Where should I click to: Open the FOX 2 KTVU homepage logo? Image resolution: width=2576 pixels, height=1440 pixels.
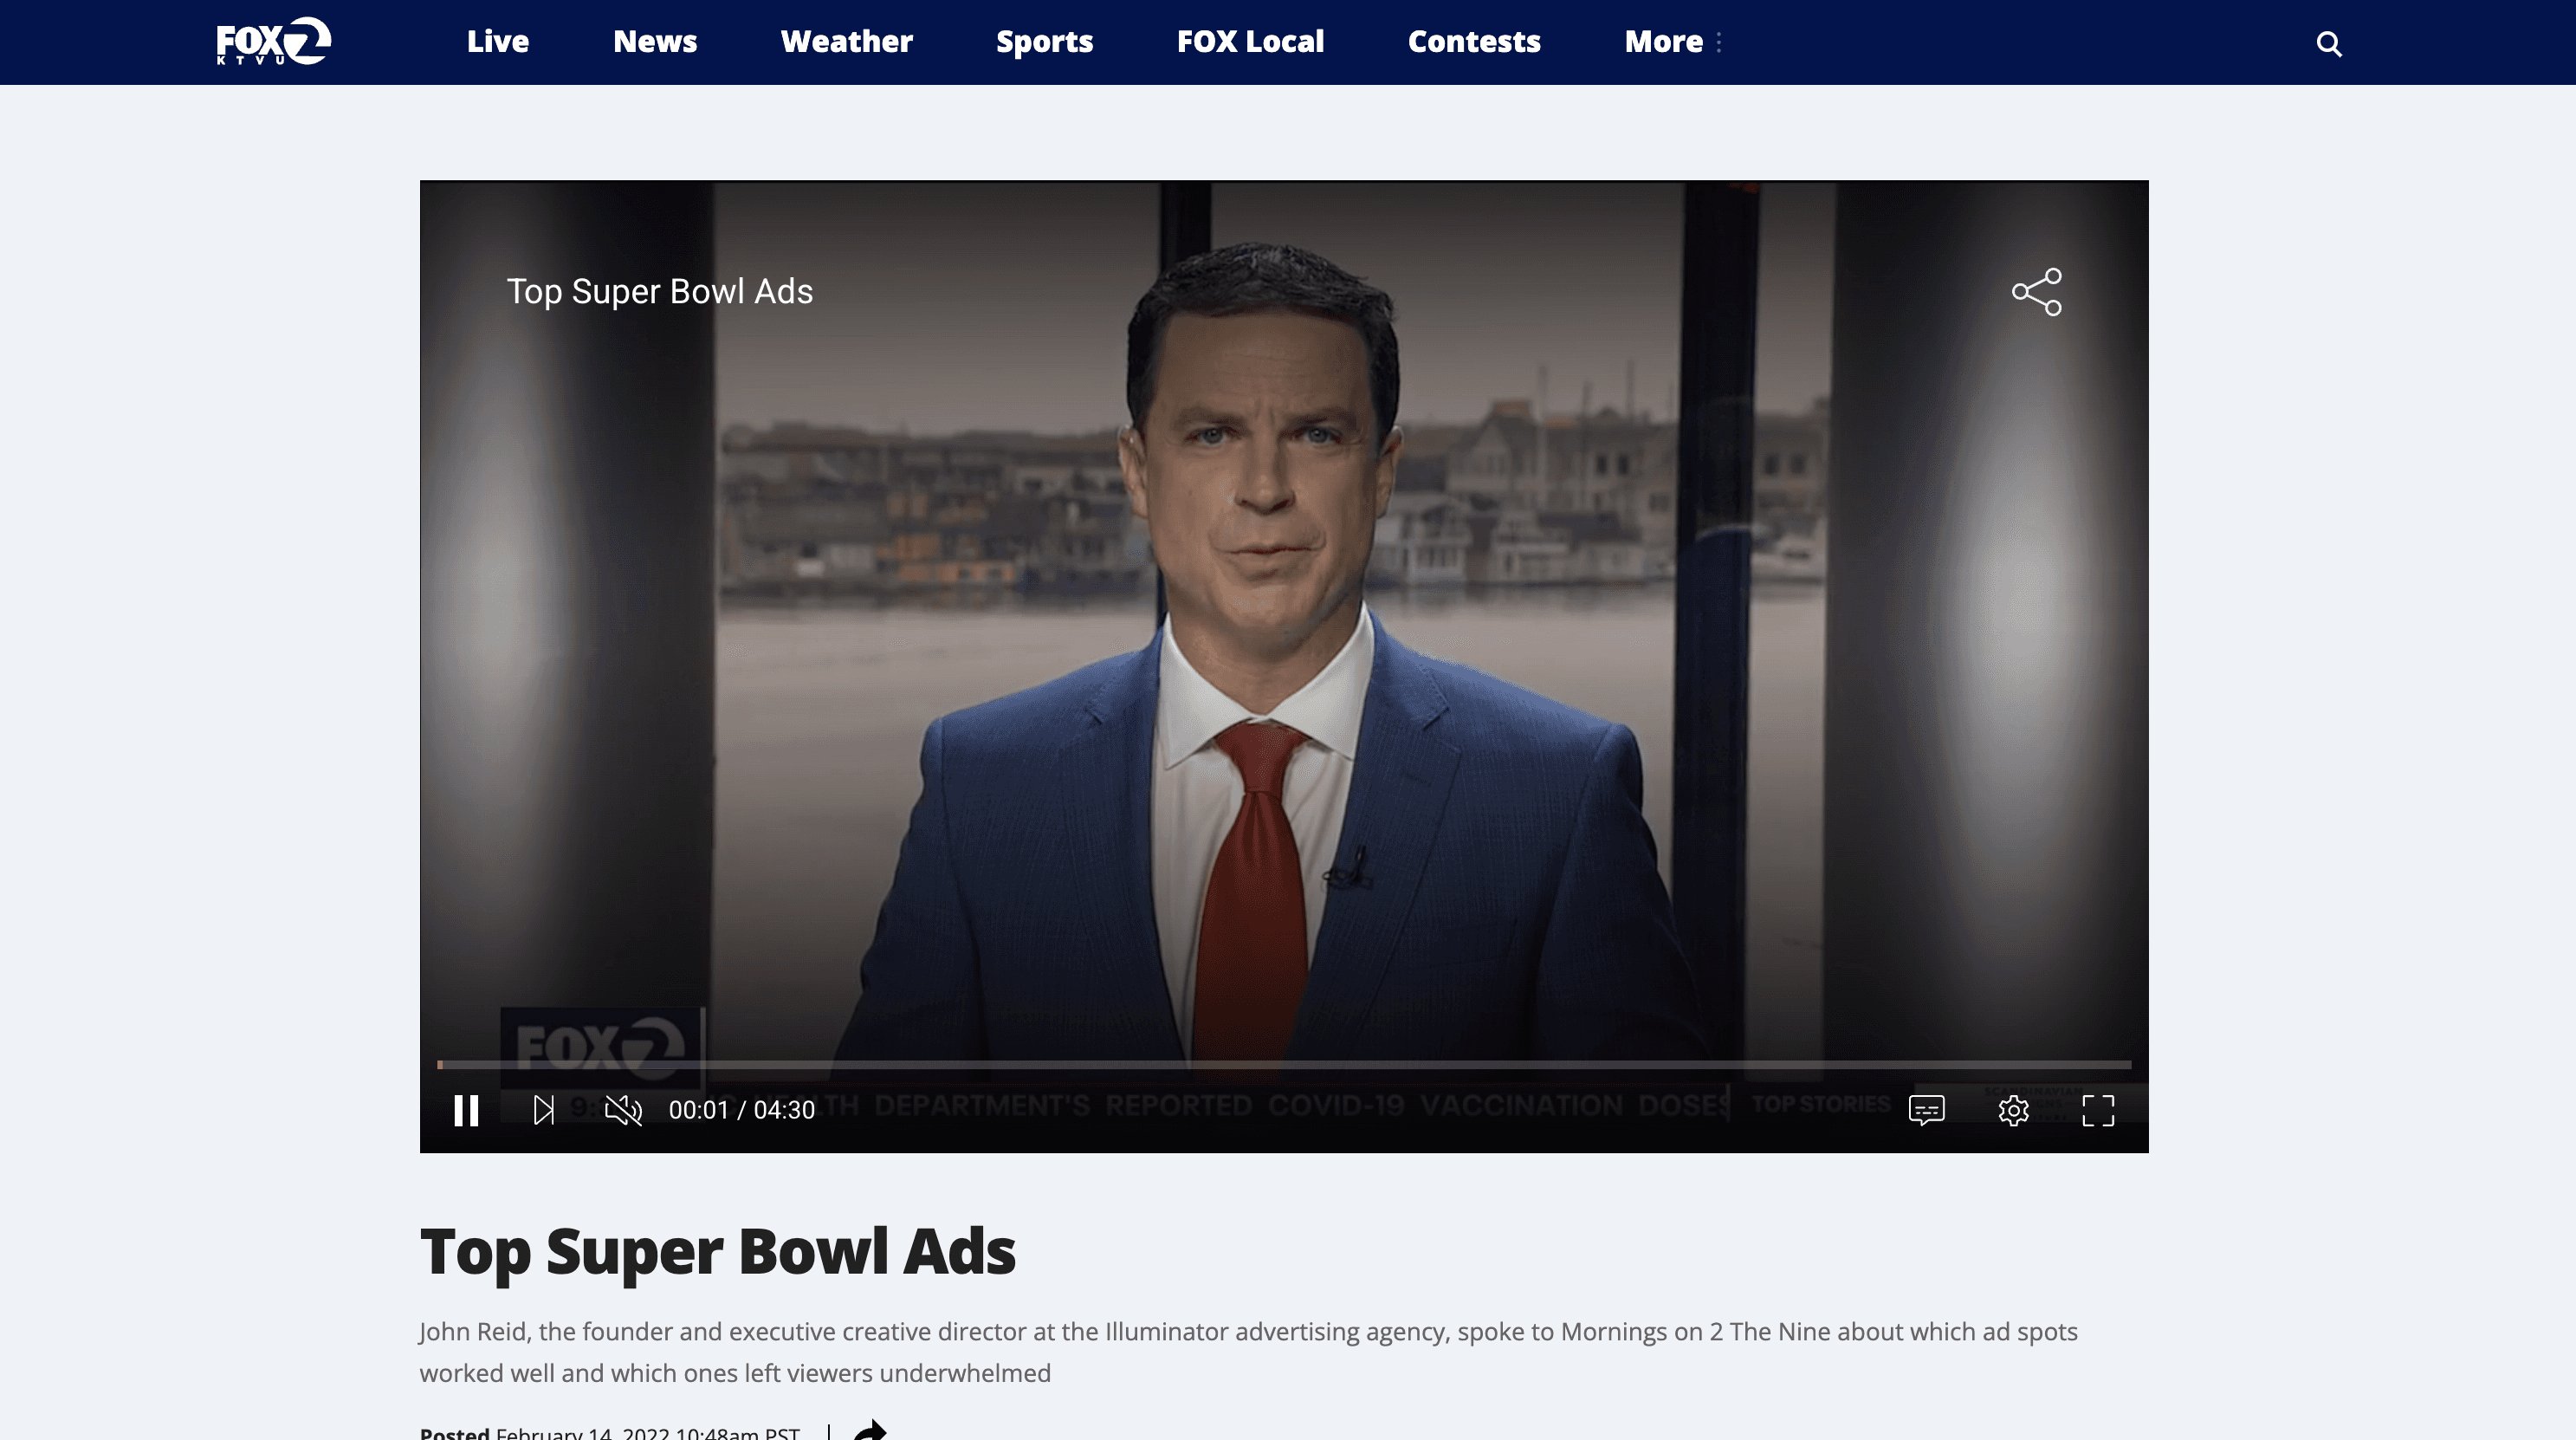point(273,41)
